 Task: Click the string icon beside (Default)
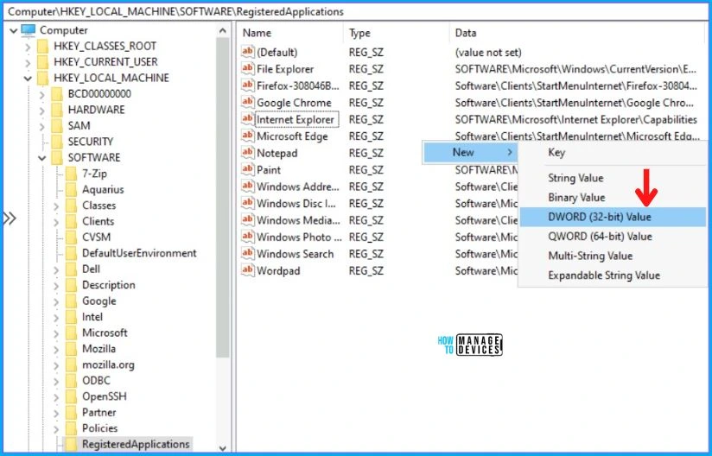247,52
